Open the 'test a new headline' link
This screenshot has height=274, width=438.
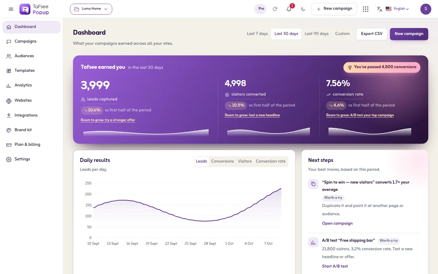coord(252,115)
